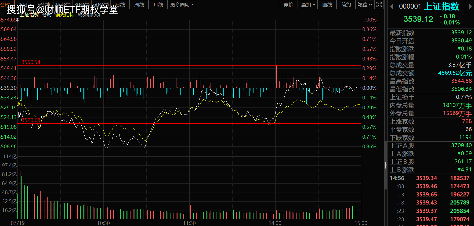Screen dimensions: 474x226
Task: Adjust price axis scale icon near 3574.69
Action: [x=17, y=20]
